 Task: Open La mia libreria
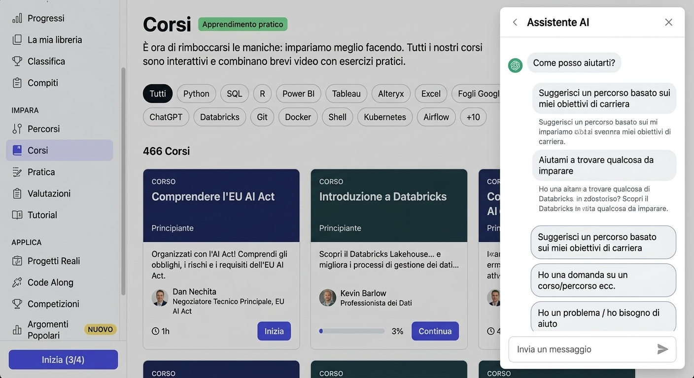(x=55, y=40)
